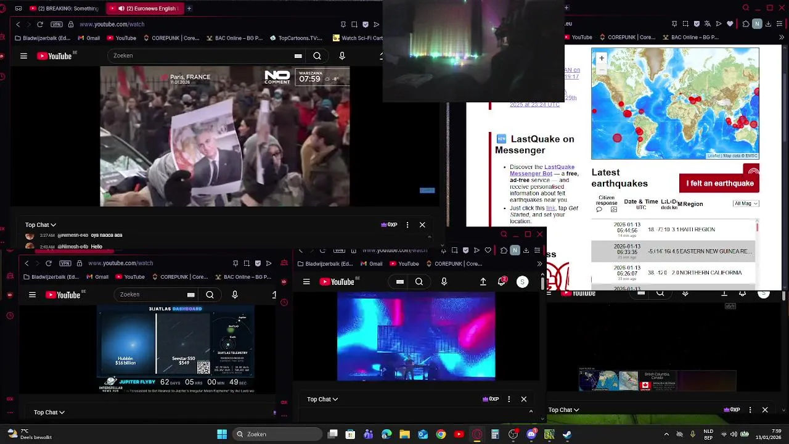Close chat panel in bottom-right window
The height and width of the screenshot is (444, 789).
765,410
